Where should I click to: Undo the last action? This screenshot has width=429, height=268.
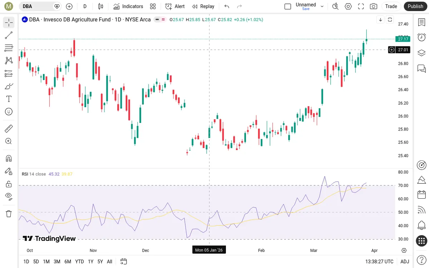pyautogui.click(x=227, y=6)
